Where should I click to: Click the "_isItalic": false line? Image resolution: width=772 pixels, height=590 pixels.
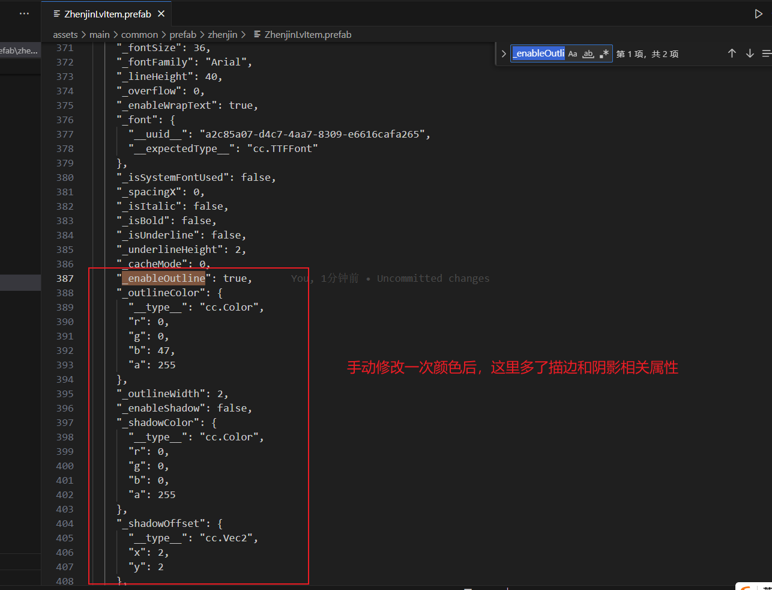[x=172, y=206]
